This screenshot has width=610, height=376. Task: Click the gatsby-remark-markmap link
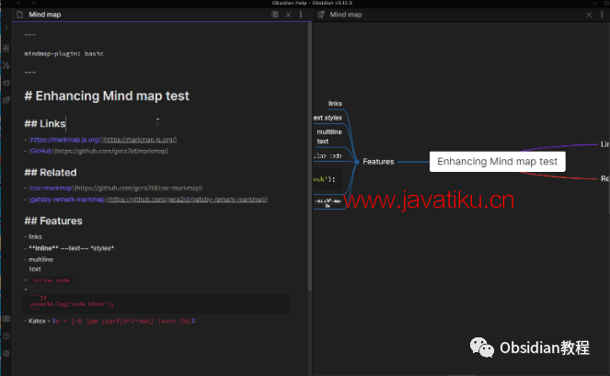(x=67, y=199)
